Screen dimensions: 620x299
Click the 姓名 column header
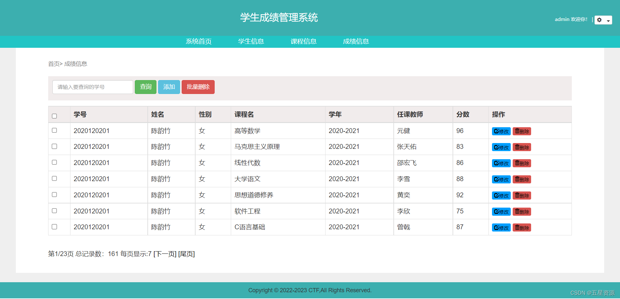pos(158,115)
